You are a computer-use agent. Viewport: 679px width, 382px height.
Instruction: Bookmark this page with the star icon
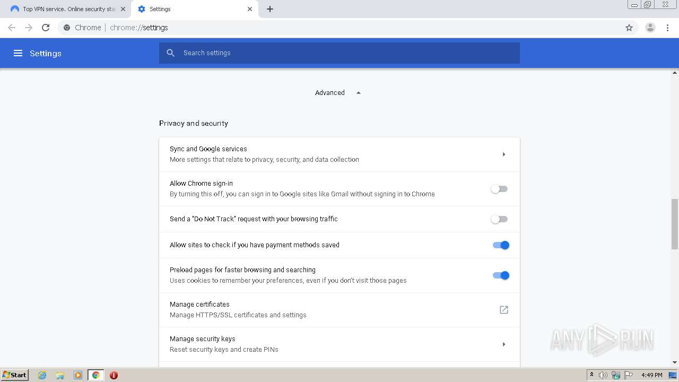click(x=629, y=28)
